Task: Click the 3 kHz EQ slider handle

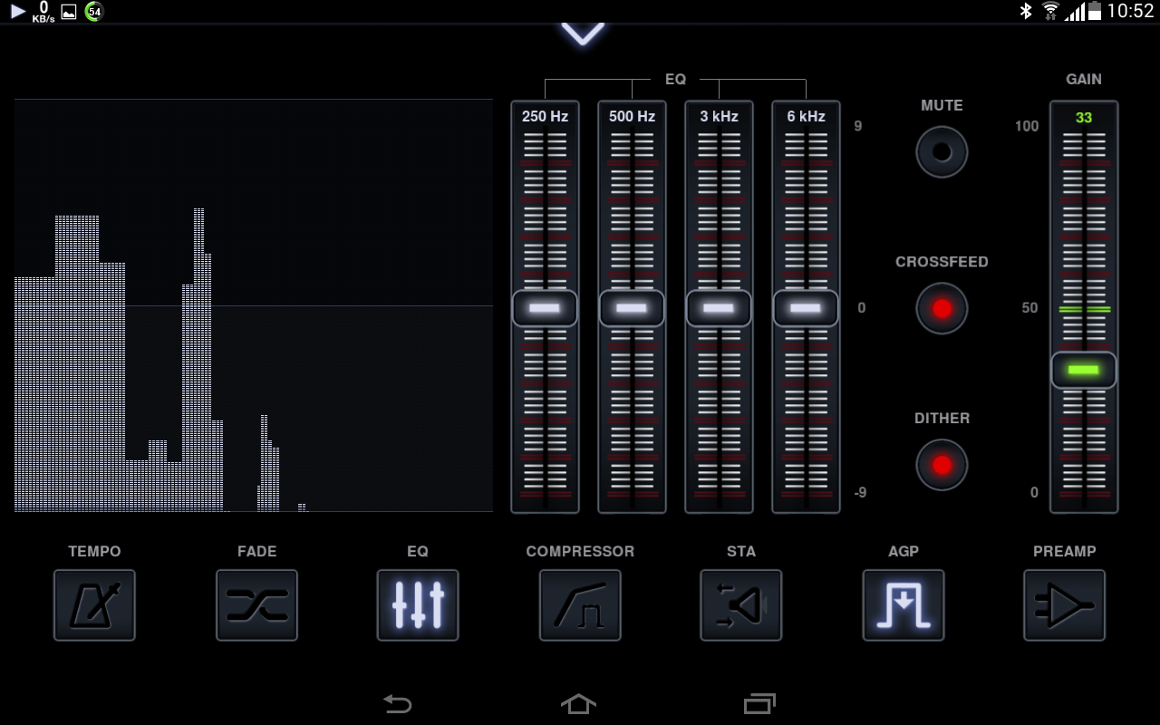Action: point(719,308)
